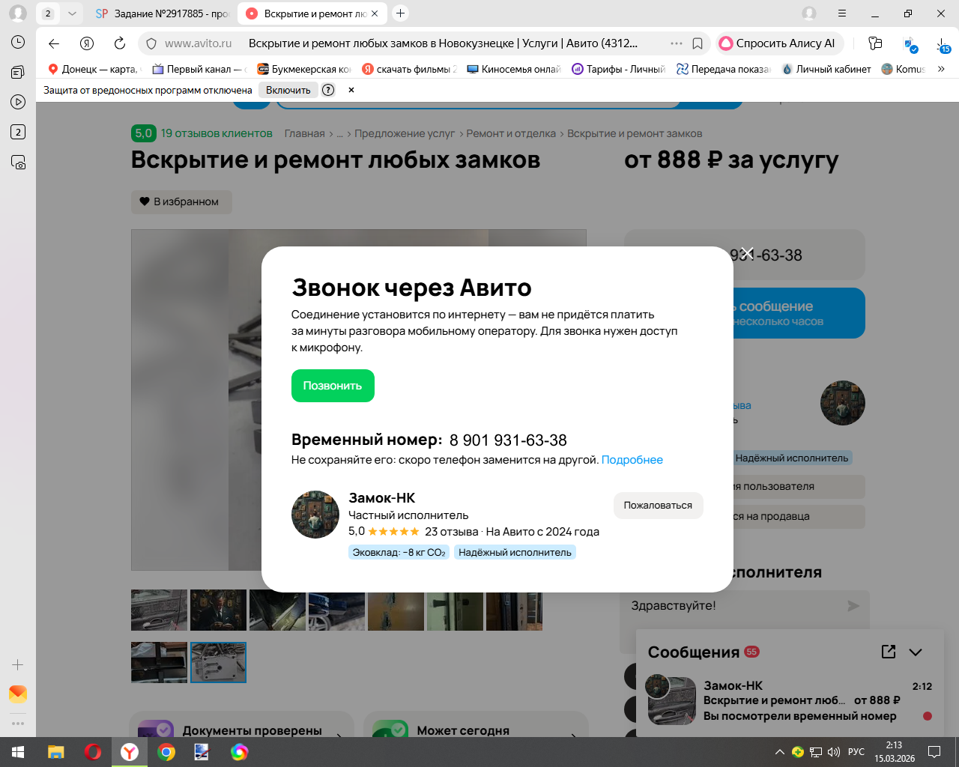Viewport: 959px width, 767px height.
Task: Click the green Позвонить button
Action: coord(333,386)
